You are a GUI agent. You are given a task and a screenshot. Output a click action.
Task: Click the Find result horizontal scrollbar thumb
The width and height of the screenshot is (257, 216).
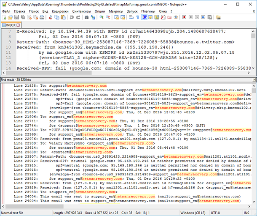point(35,206)
